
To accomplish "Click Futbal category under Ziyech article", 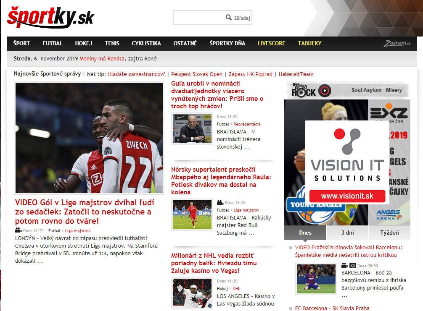I will (54, 231).
